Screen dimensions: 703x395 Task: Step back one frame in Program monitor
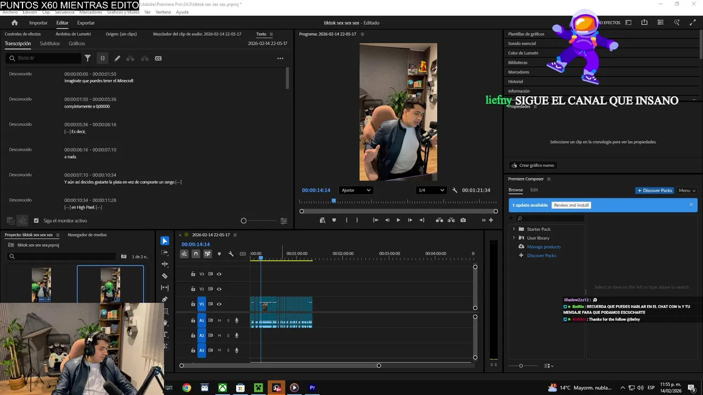click(x=387, y=220)
